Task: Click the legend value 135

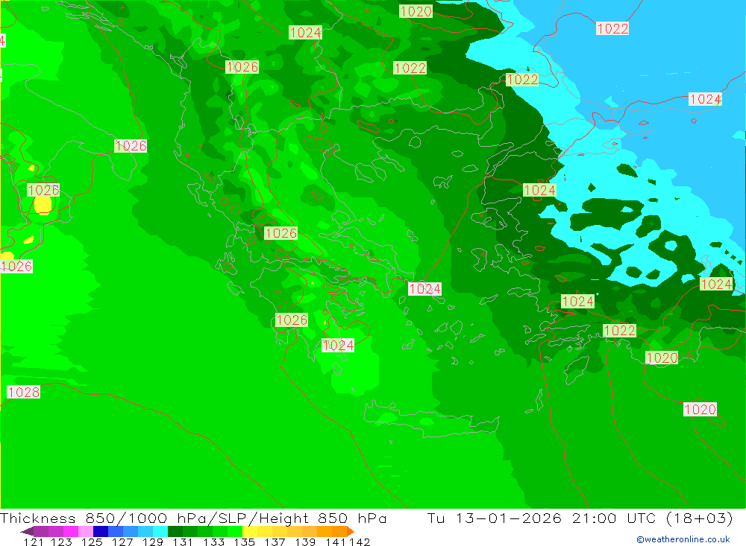Action: coord(244,542)
